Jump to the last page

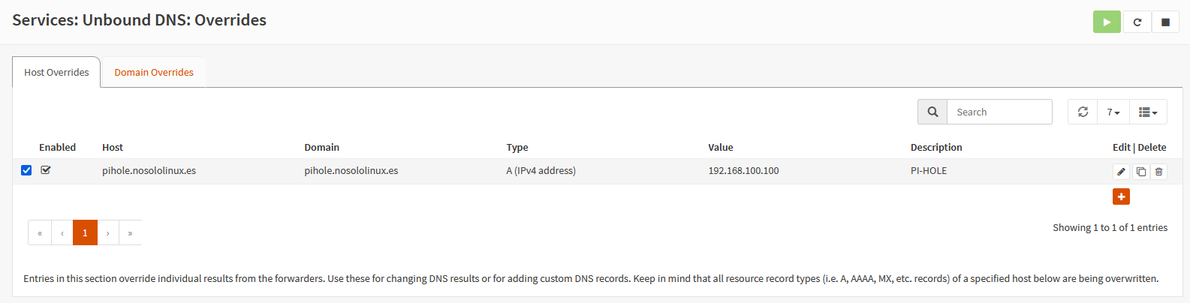[x=130, y=232]
